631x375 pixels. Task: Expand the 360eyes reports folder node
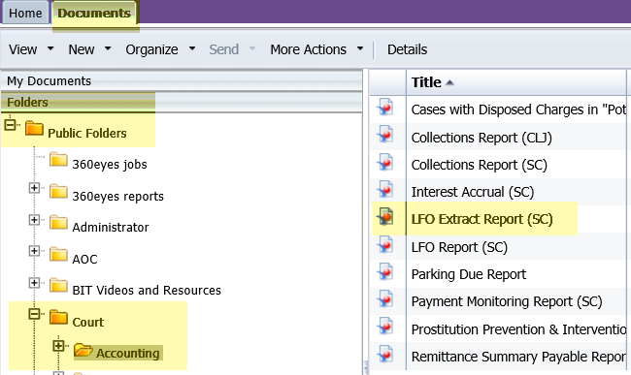[x=35, y=188]
